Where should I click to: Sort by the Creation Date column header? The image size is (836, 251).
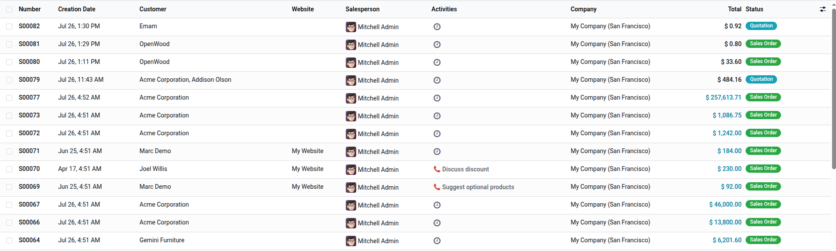tap(76, 9)
